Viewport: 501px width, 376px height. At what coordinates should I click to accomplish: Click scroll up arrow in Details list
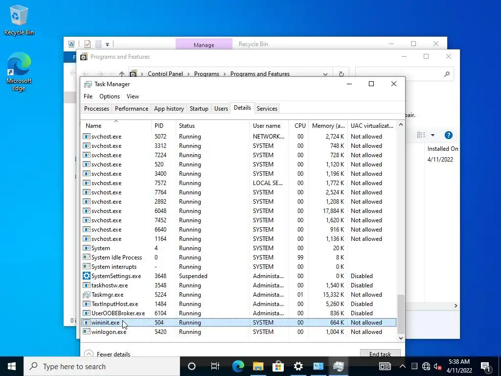[401, 125]
